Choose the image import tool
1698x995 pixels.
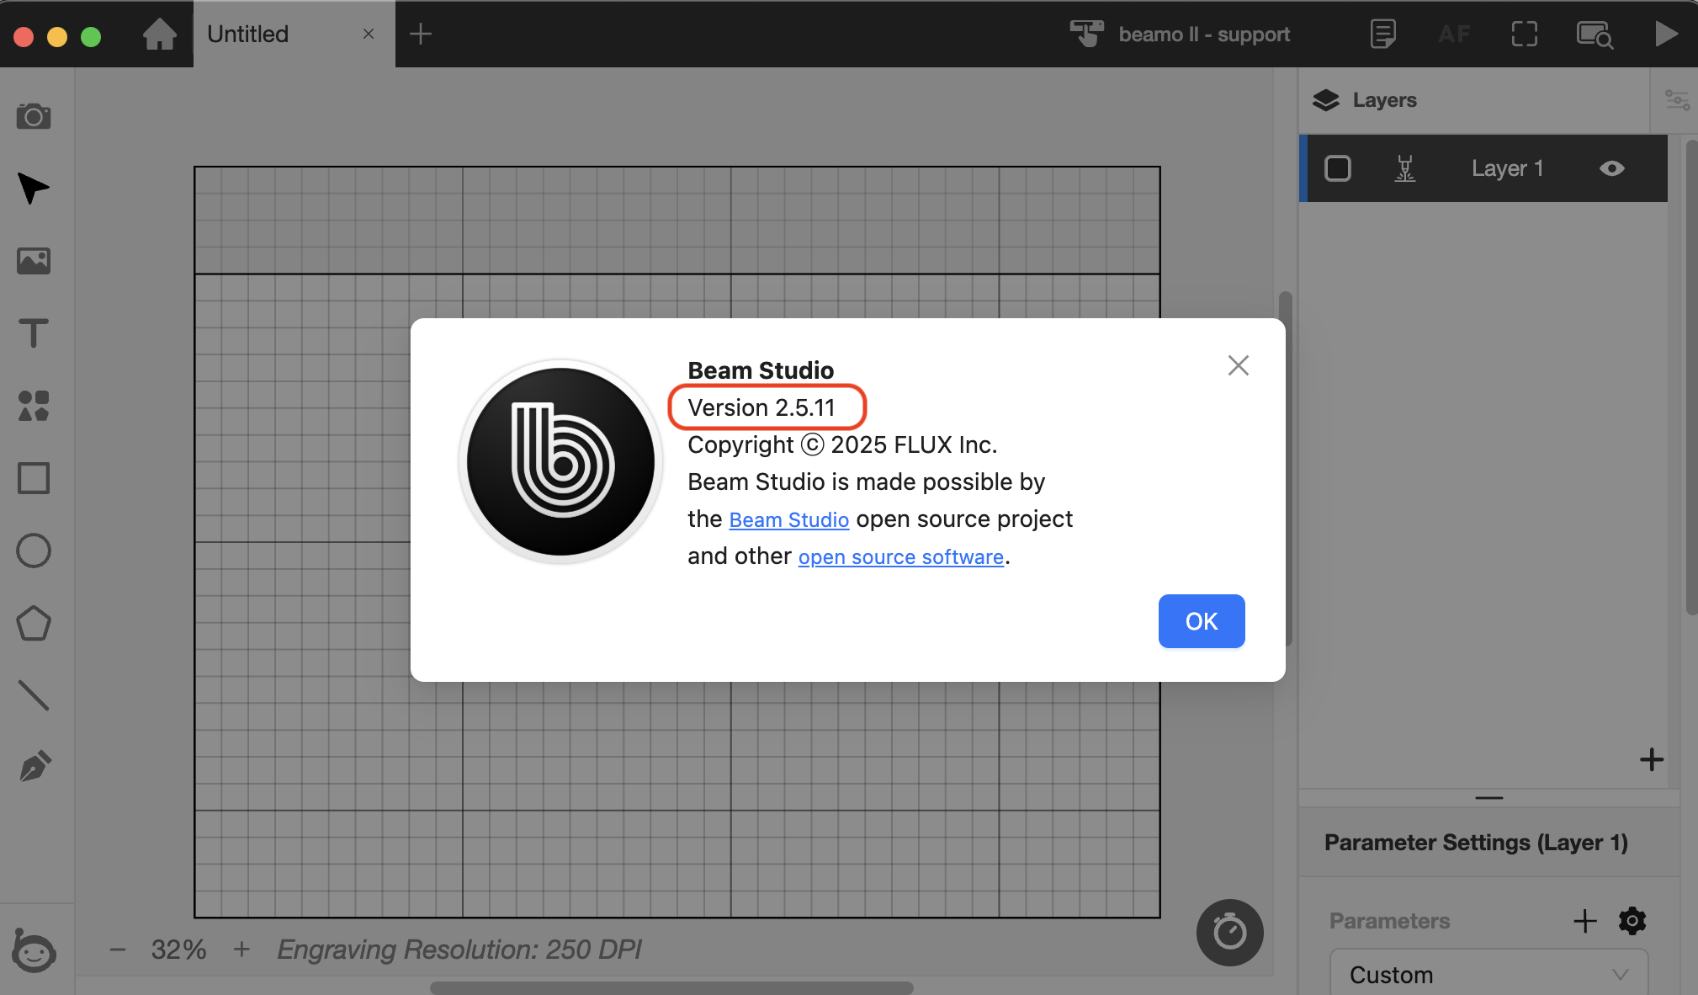[34, 261]
